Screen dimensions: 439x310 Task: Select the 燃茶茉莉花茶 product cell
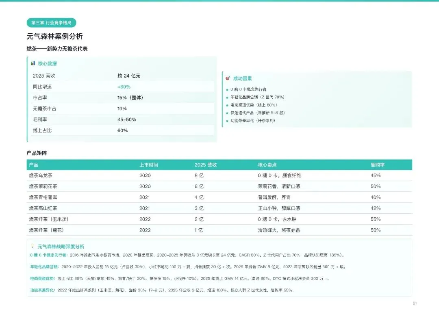pyautogui.click(x=43, y=186)
